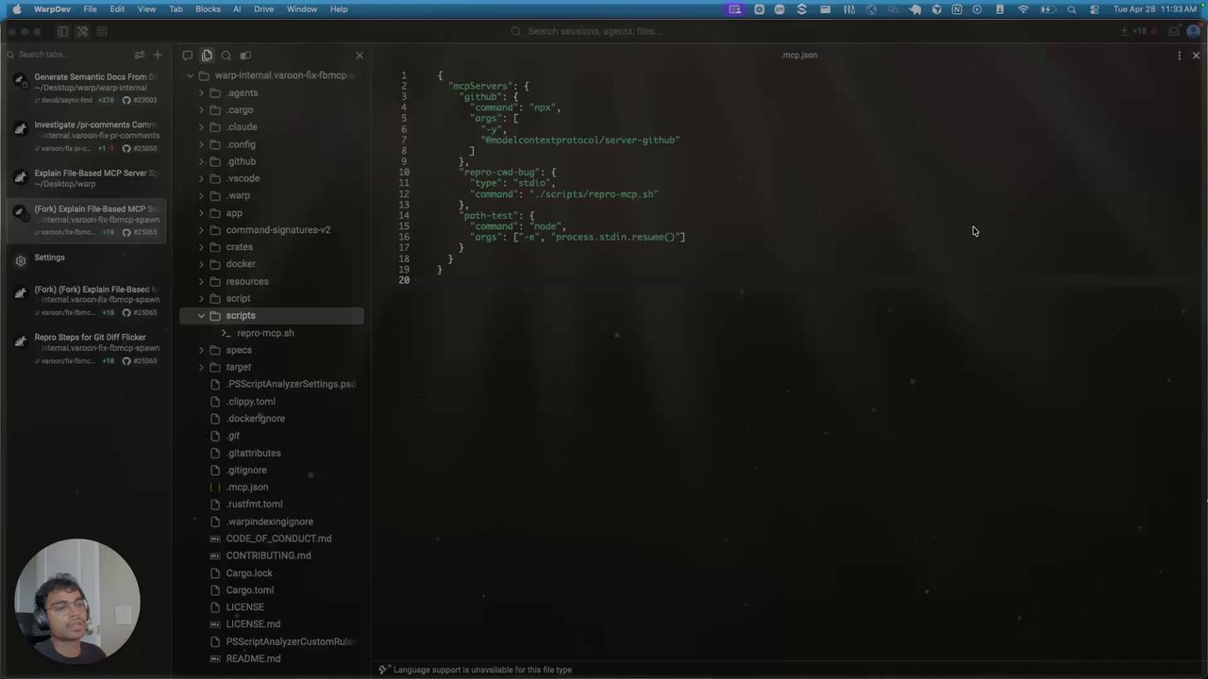The width and height of the screenshot is (1208, 679).
Task: Open the Apple menu
Action: click(x=16, y=8)
